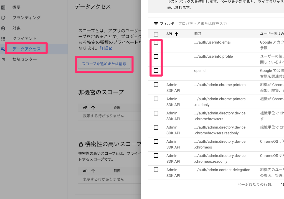The width and height of the screenshot is (284, 199).
Task: Click the Clients grid icon
Action: point(3,39)
